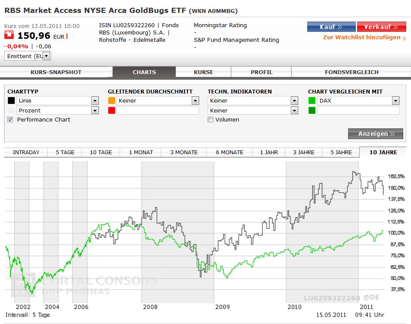
Task: Click the white Prozent color swatch
Action: 11,111
